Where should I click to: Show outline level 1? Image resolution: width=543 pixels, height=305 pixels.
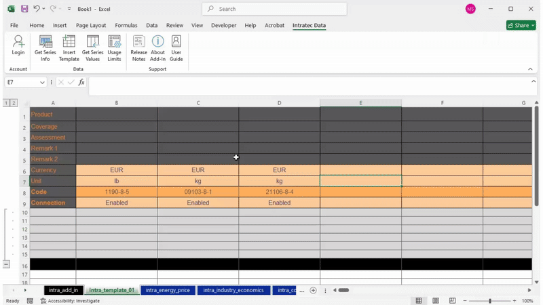coord(6,103)
